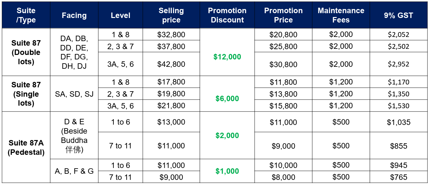
Task: Click the Suite 87 (Single lots) cell
Action: (26, 94)
